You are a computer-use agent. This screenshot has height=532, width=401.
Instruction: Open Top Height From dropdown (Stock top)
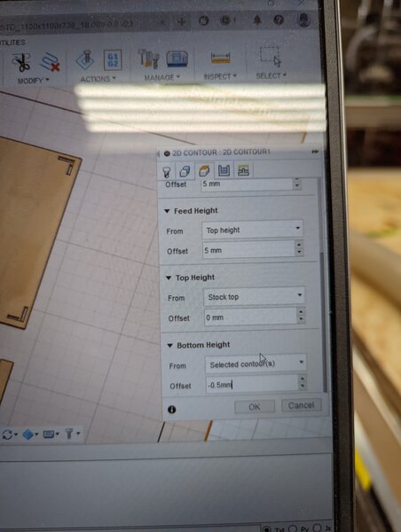pyautogui.click(x=254, y=297)
